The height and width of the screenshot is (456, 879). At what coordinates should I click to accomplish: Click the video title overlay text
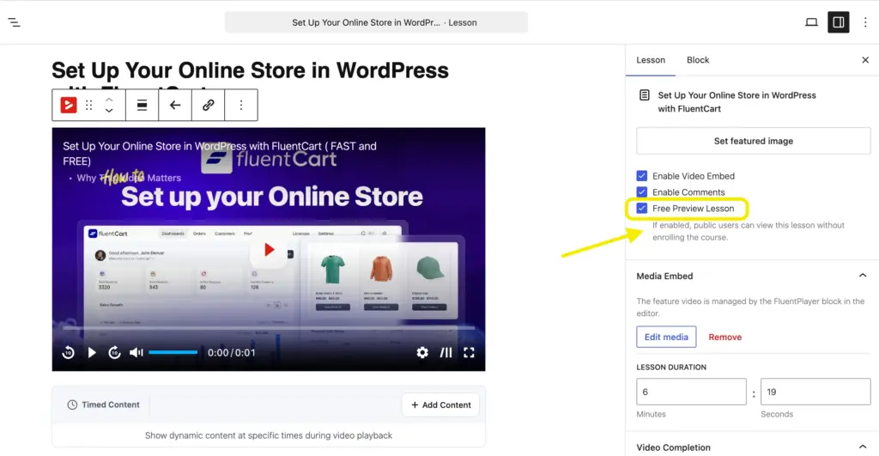coord(220,153)
